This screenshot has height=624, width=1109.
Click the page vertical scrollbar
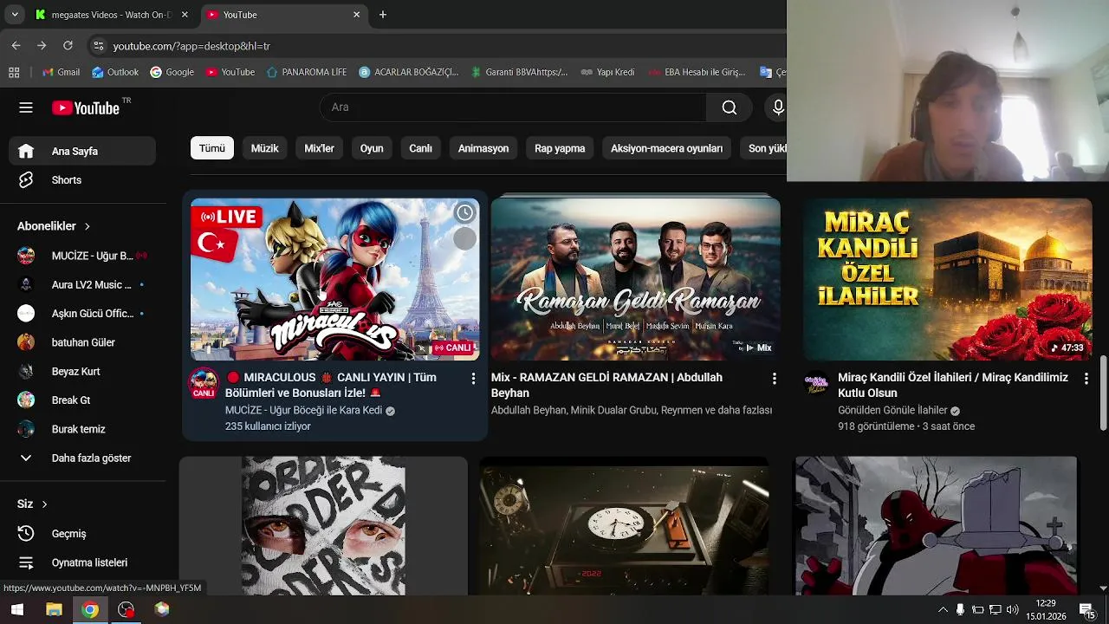[1103, 392]
